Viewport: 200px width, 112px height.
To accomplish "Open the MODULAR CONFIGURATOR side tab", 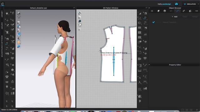I will pyautogui.click(x=2, y=46).
